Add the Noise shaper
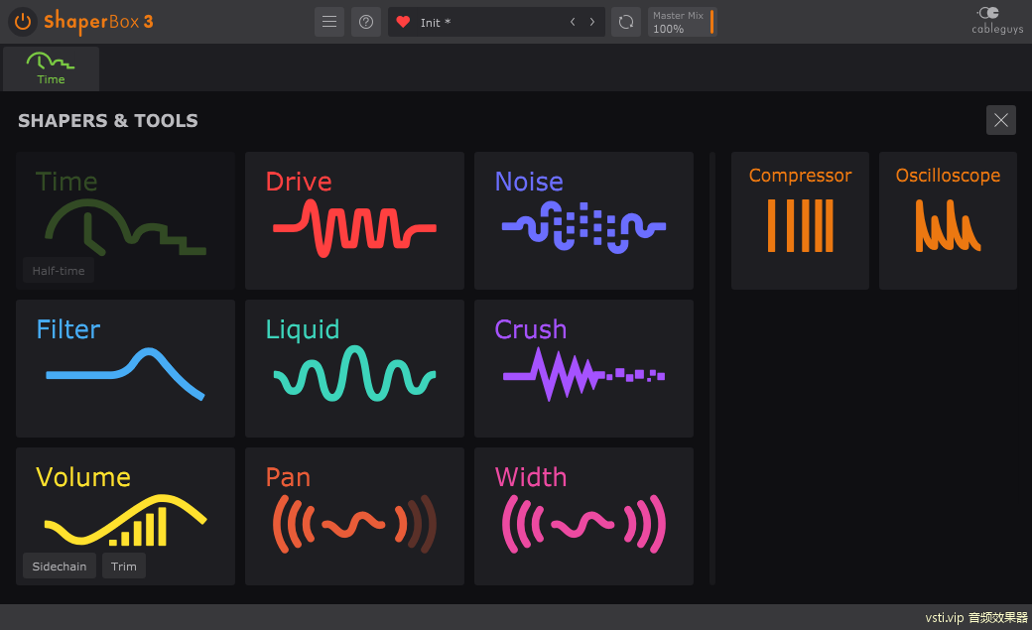1032x630 pixels. click(583, 220)
